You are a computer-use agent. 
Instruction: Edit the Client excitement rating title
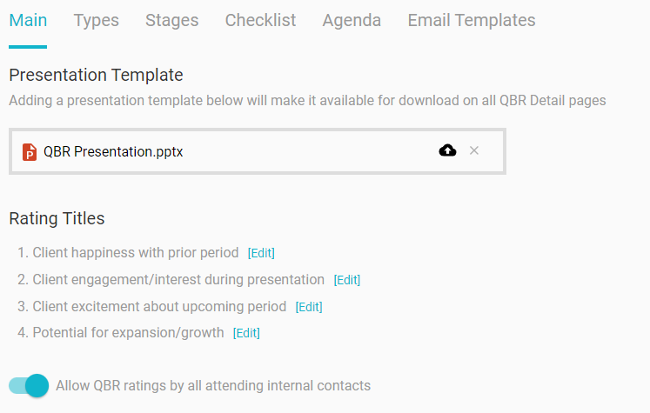tap(309, 307)
